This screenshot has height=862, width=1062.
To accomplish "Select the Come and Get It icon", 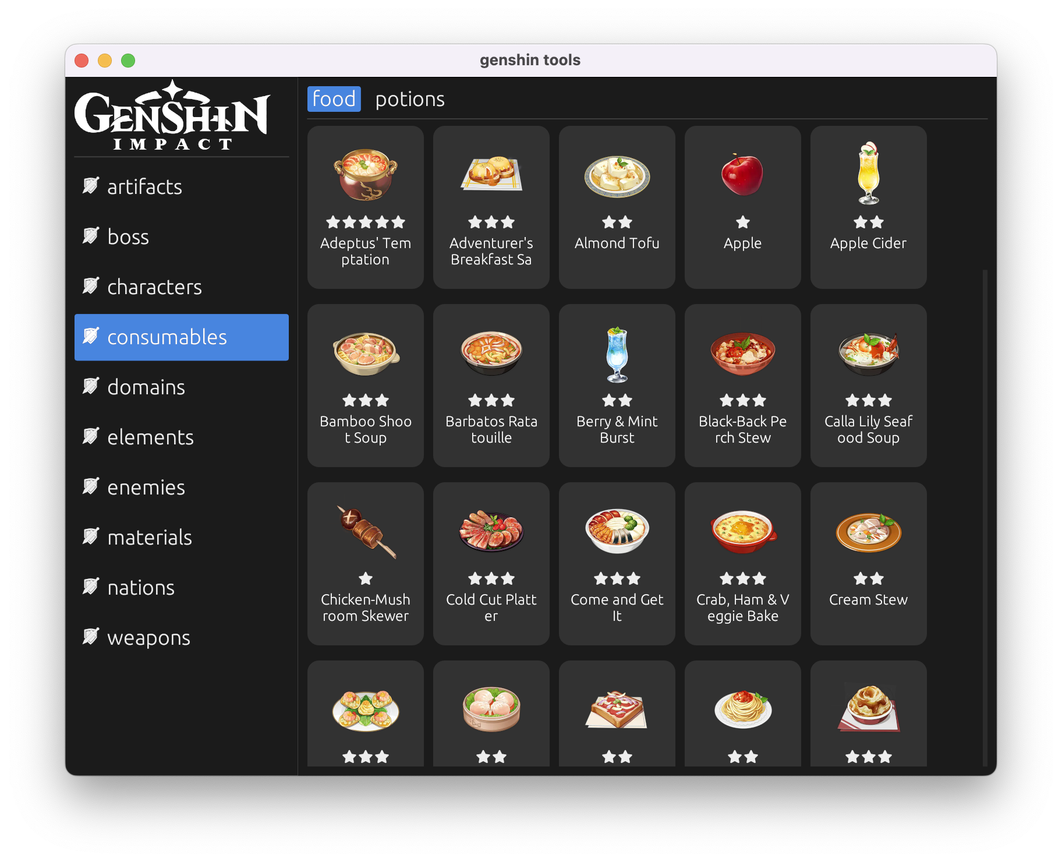I will pos(617,531).
